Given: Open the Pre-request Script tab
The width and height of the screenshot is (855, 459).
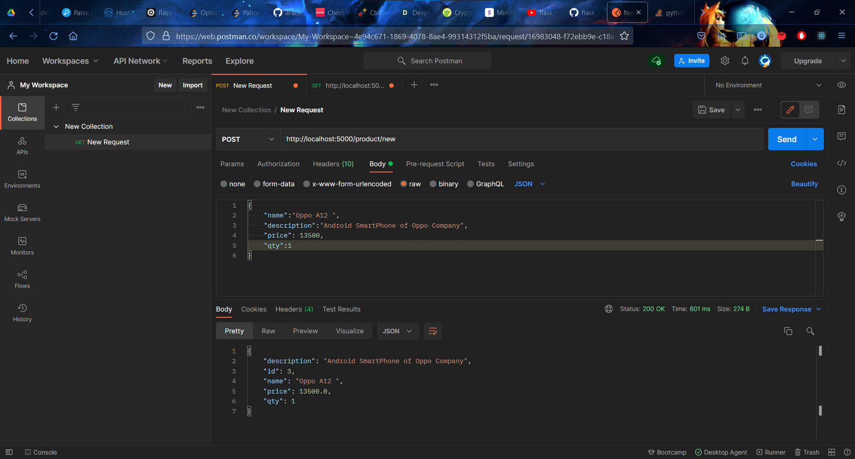Looking at the screenshot, I should [435, 164].
